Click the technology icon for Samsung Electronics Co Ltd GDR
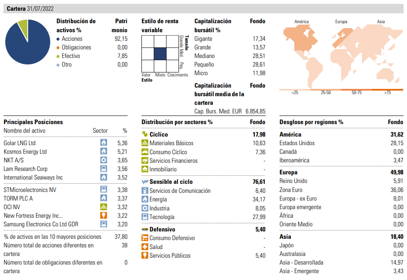This screenshot has height=280, width=407. 104,224
